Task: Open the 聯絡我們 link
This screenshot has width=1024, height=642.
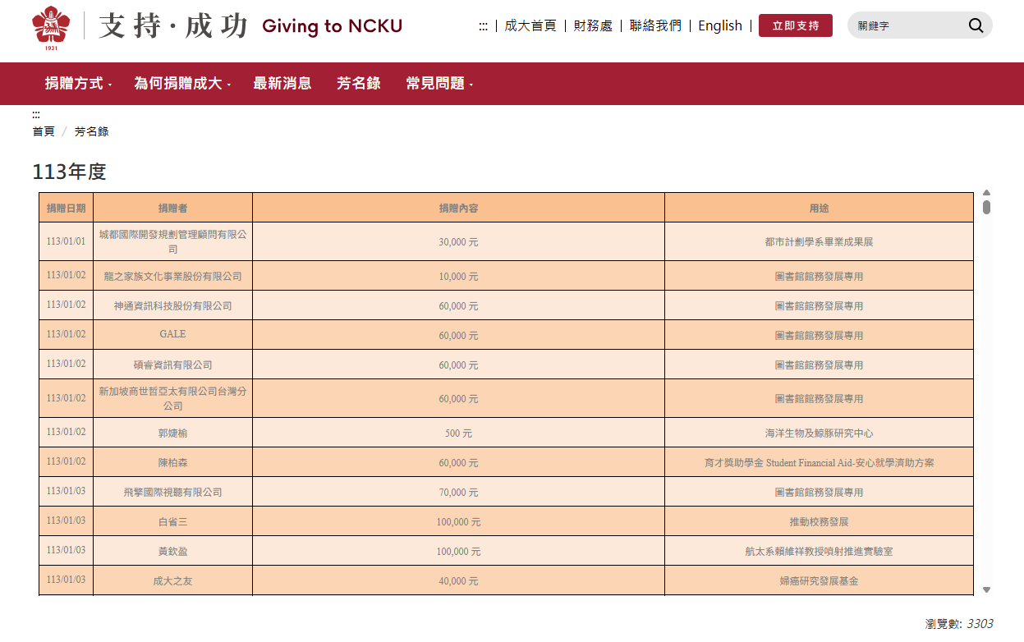Action: [x=655, y=25]
